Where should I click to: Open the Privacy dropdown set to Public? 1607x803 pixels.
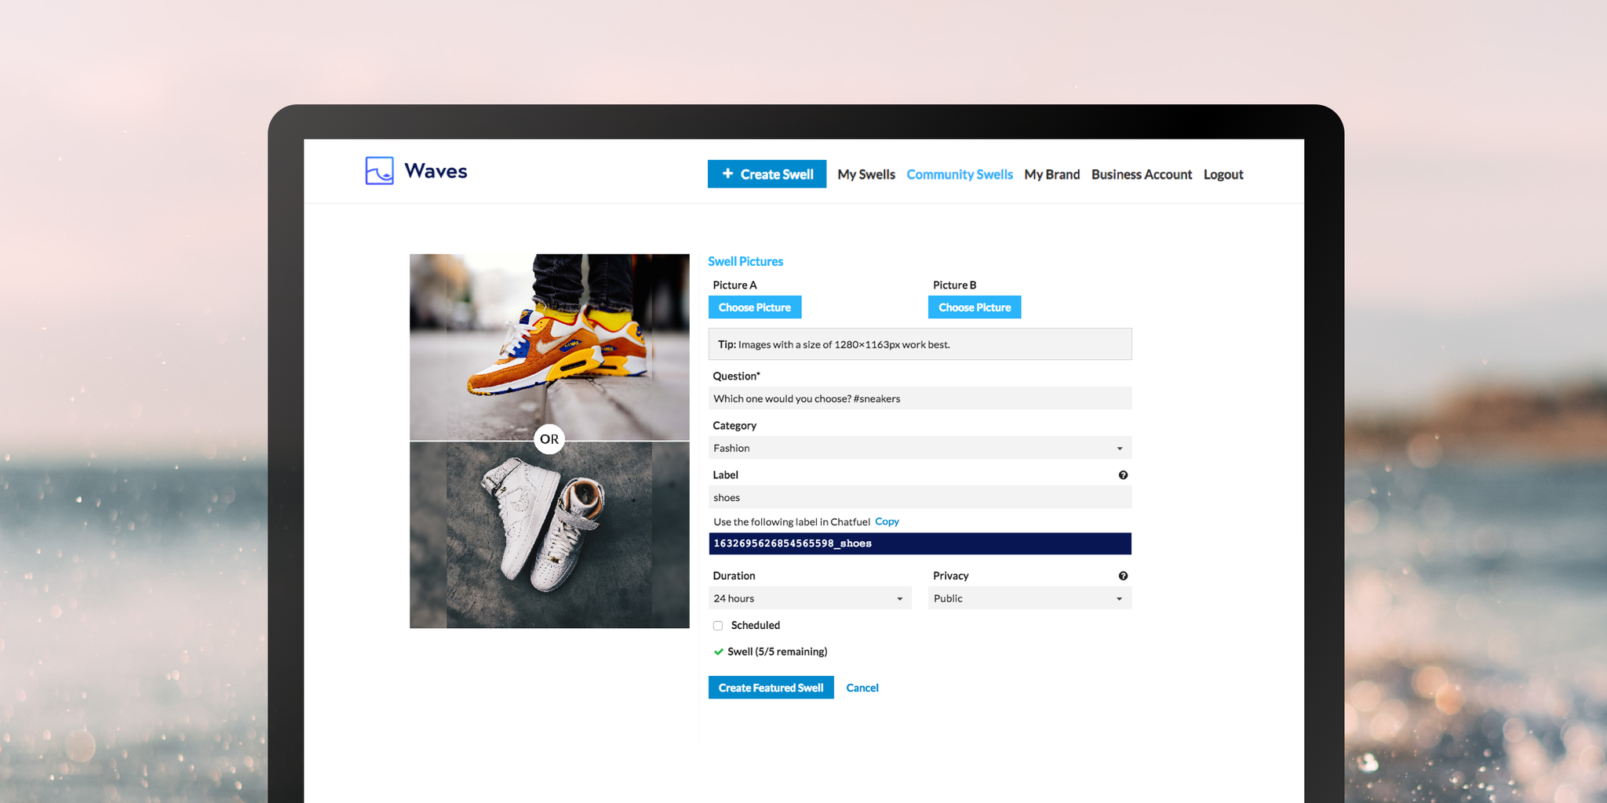(x=1029, y=598)
